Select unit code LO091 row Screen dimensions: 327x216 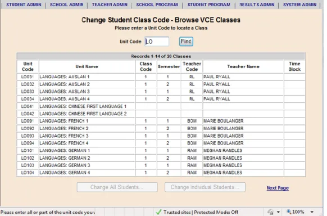coord(161,121)
